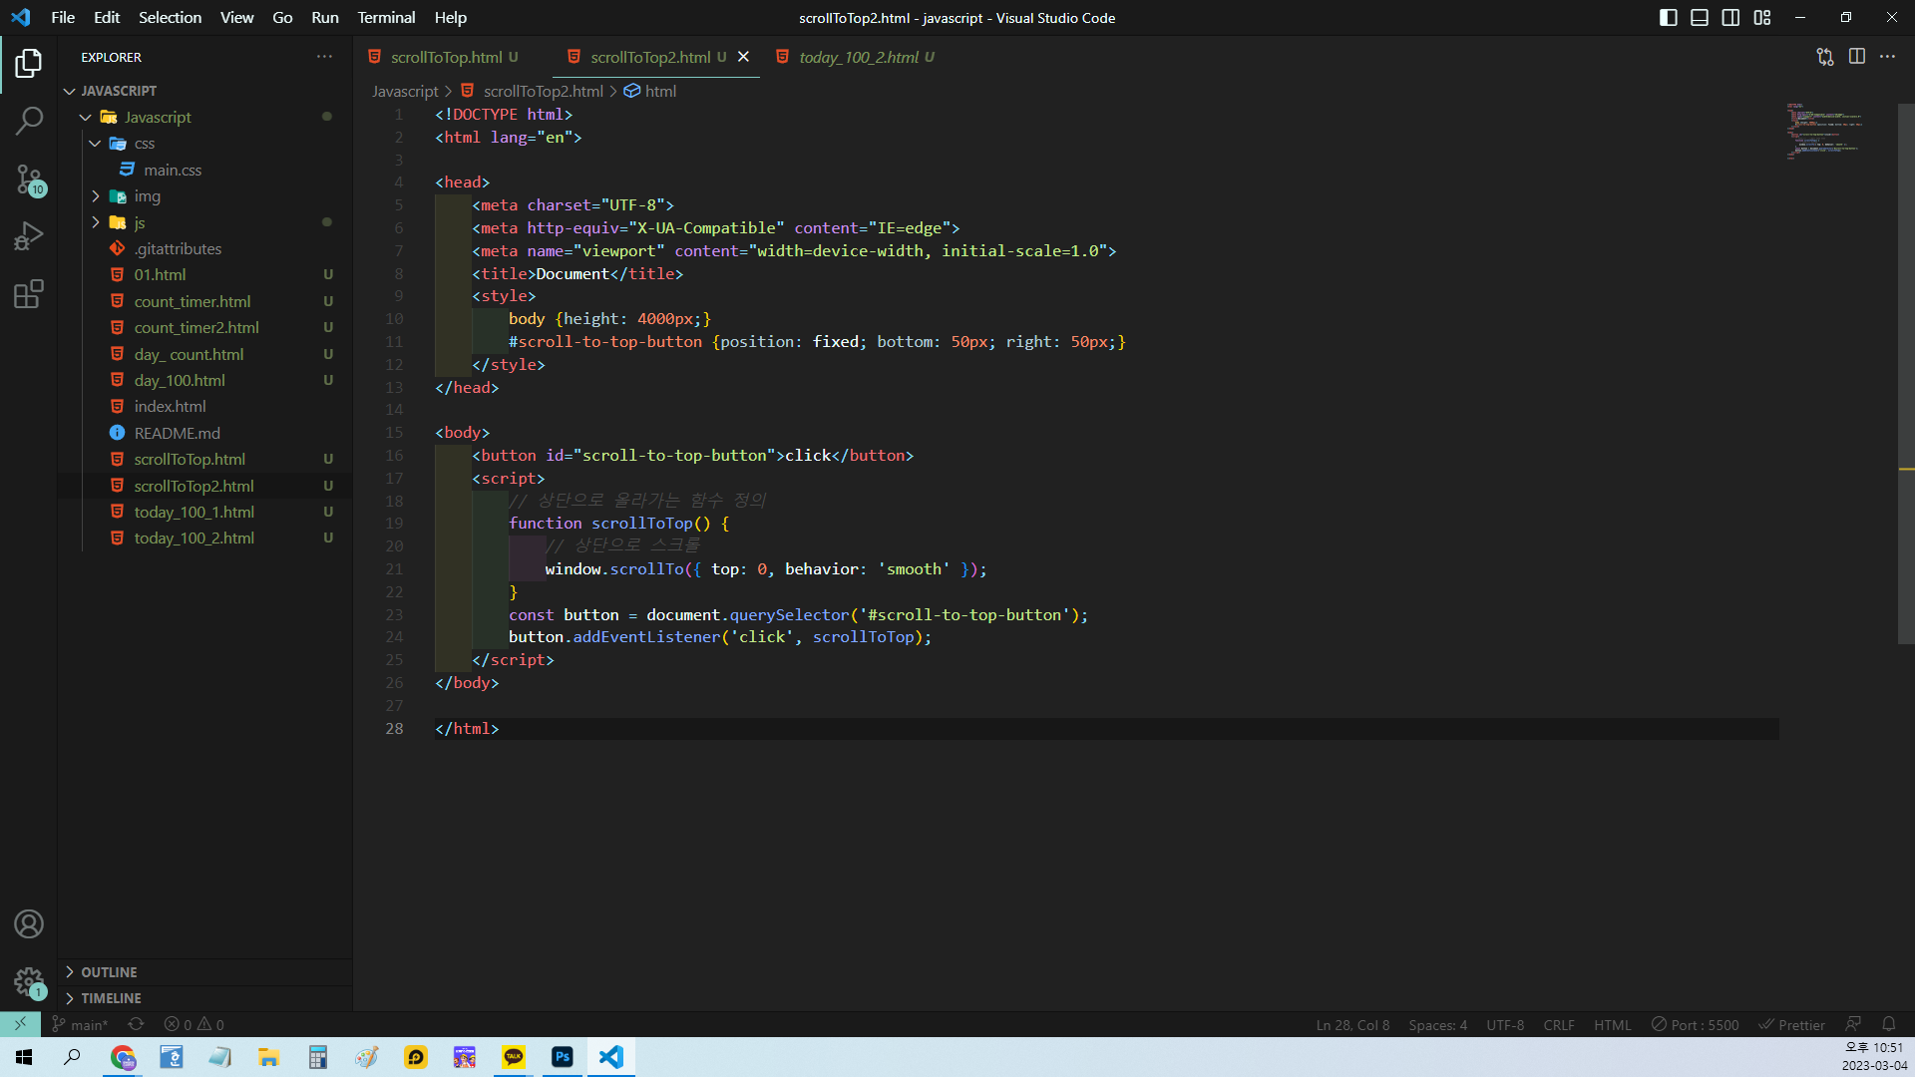Open the Run and Debug view
The image size is (1915, 1077).
click(x=29, y=236)
